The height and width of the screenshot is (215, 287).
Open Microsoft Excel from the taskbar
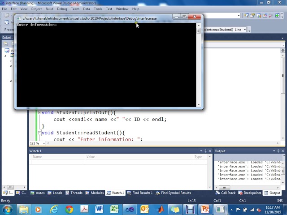(x=114, y=209)
